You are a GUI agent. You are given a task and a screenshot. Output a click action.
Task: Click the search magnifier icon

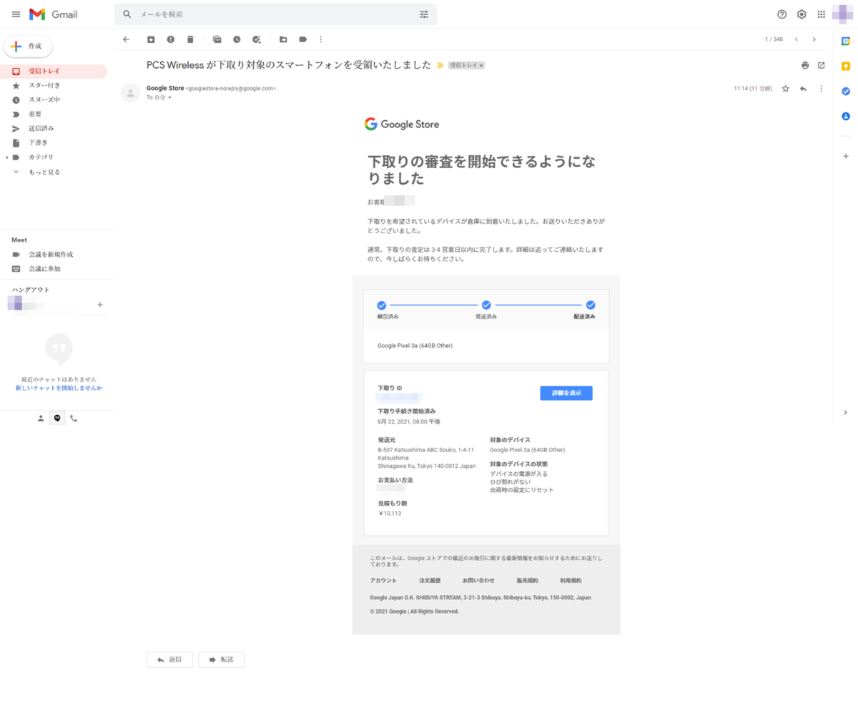[127, 14]
